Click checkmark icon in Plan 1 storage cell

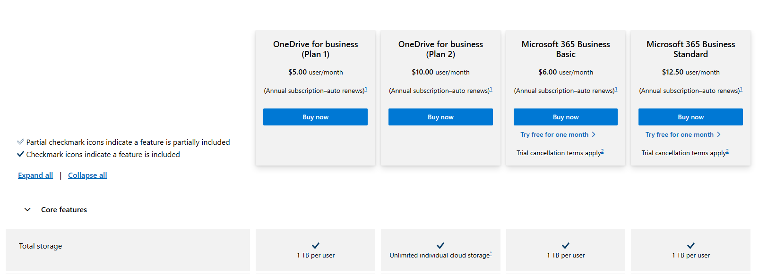316,246
